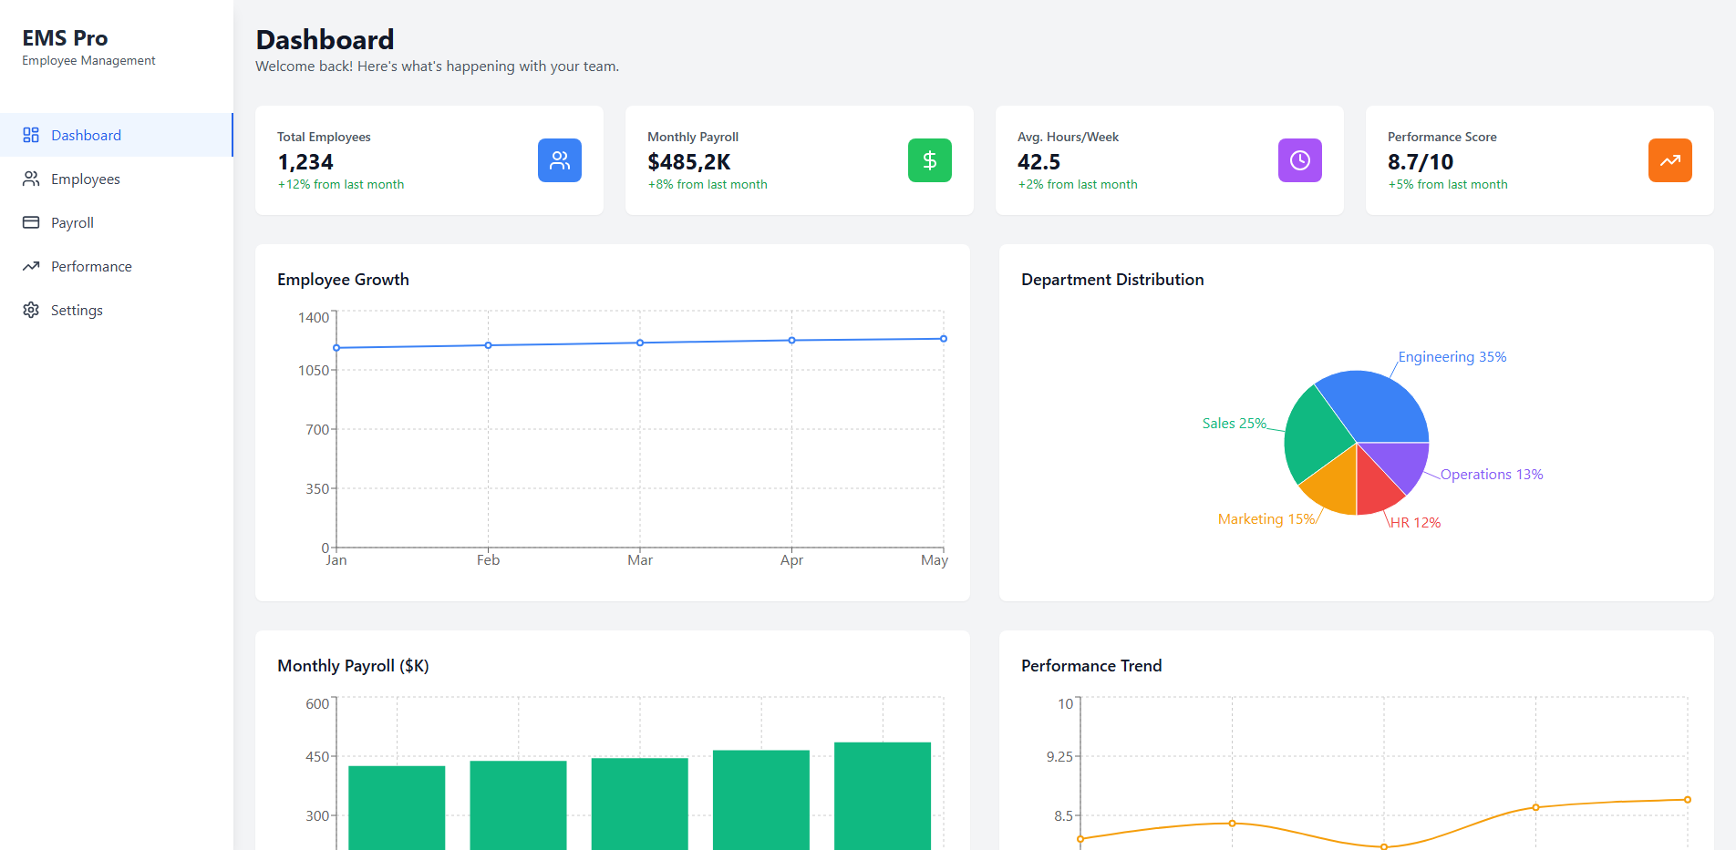Click the orange arrow icon on Performance Score card
The height and width of the screenshot is (850, 1736).
1669,159
